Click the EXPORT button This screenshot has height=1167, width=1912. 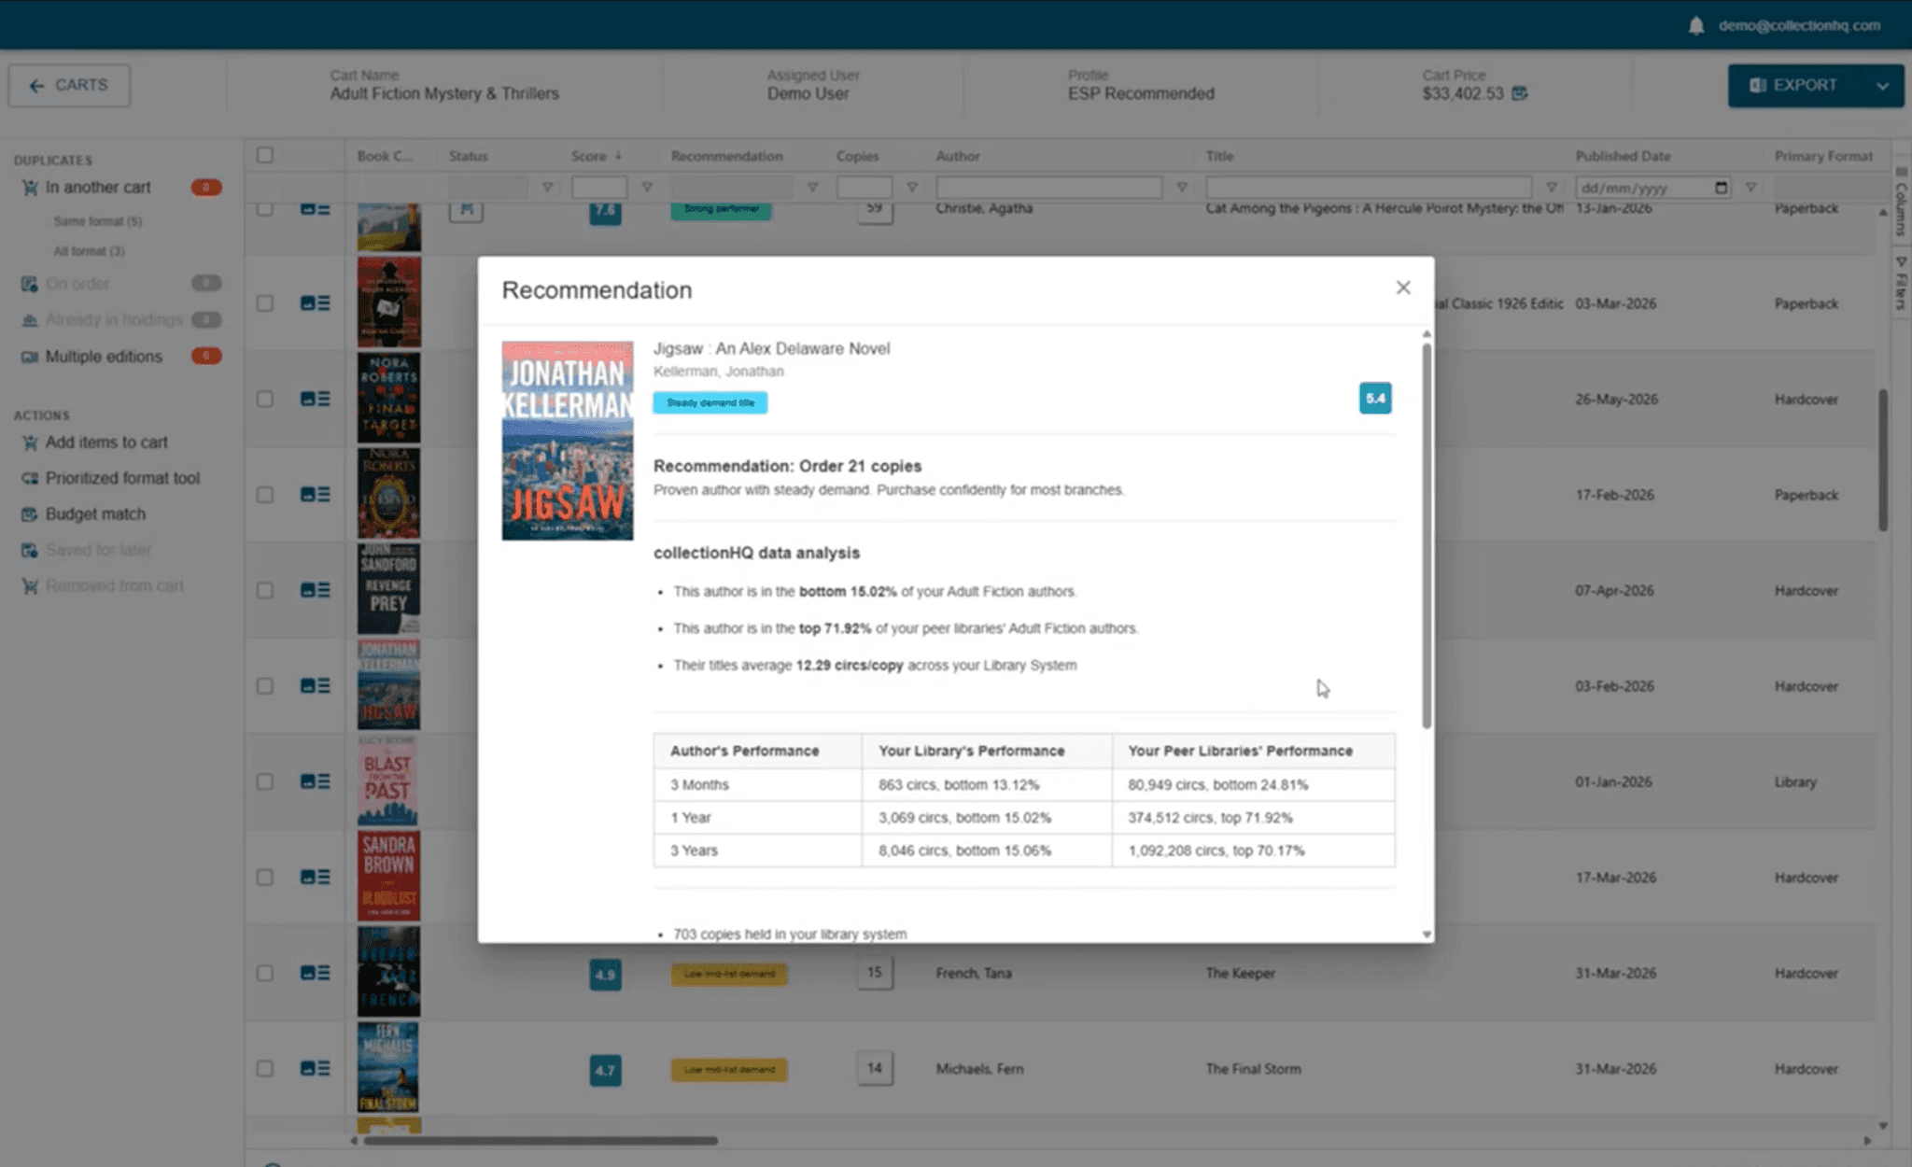[x=1795, y=86]
